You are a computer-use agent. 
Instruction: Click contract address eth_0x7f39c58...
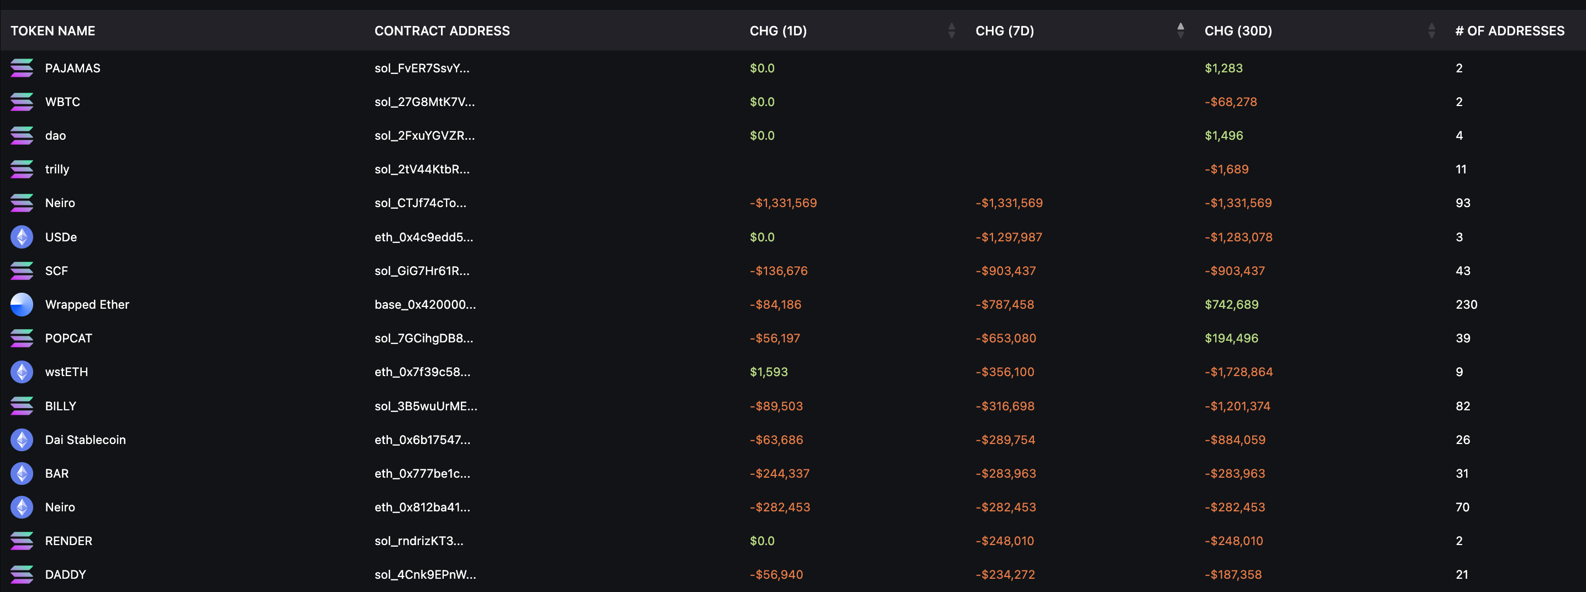pyautogui.click(x=422, y=372)
